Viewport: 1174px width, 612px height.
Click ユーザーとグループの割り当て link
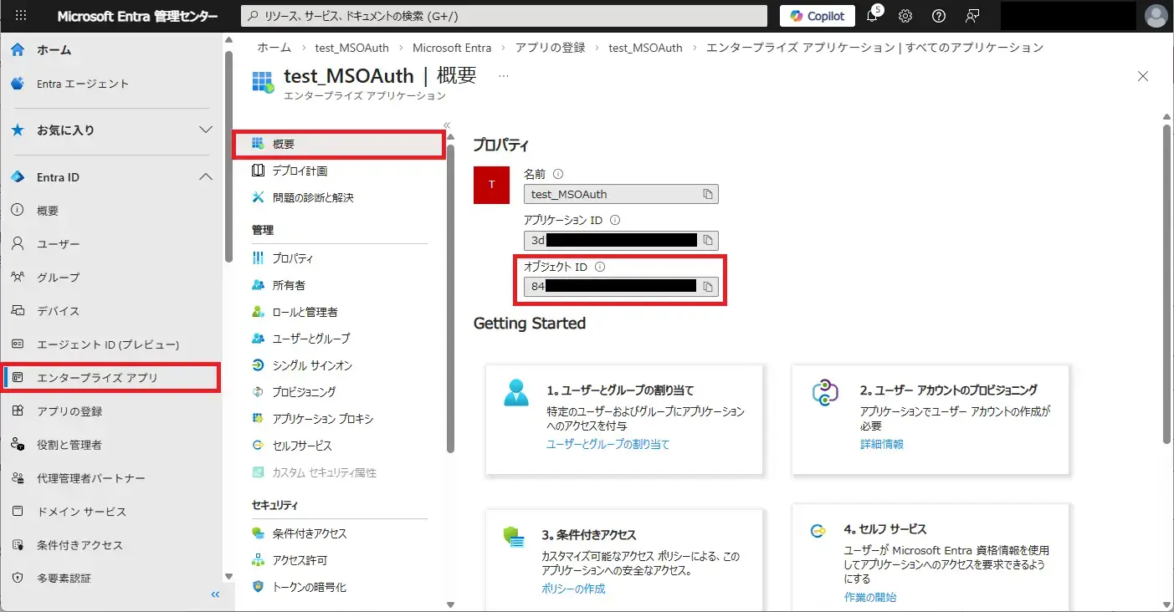coord(608,445)
